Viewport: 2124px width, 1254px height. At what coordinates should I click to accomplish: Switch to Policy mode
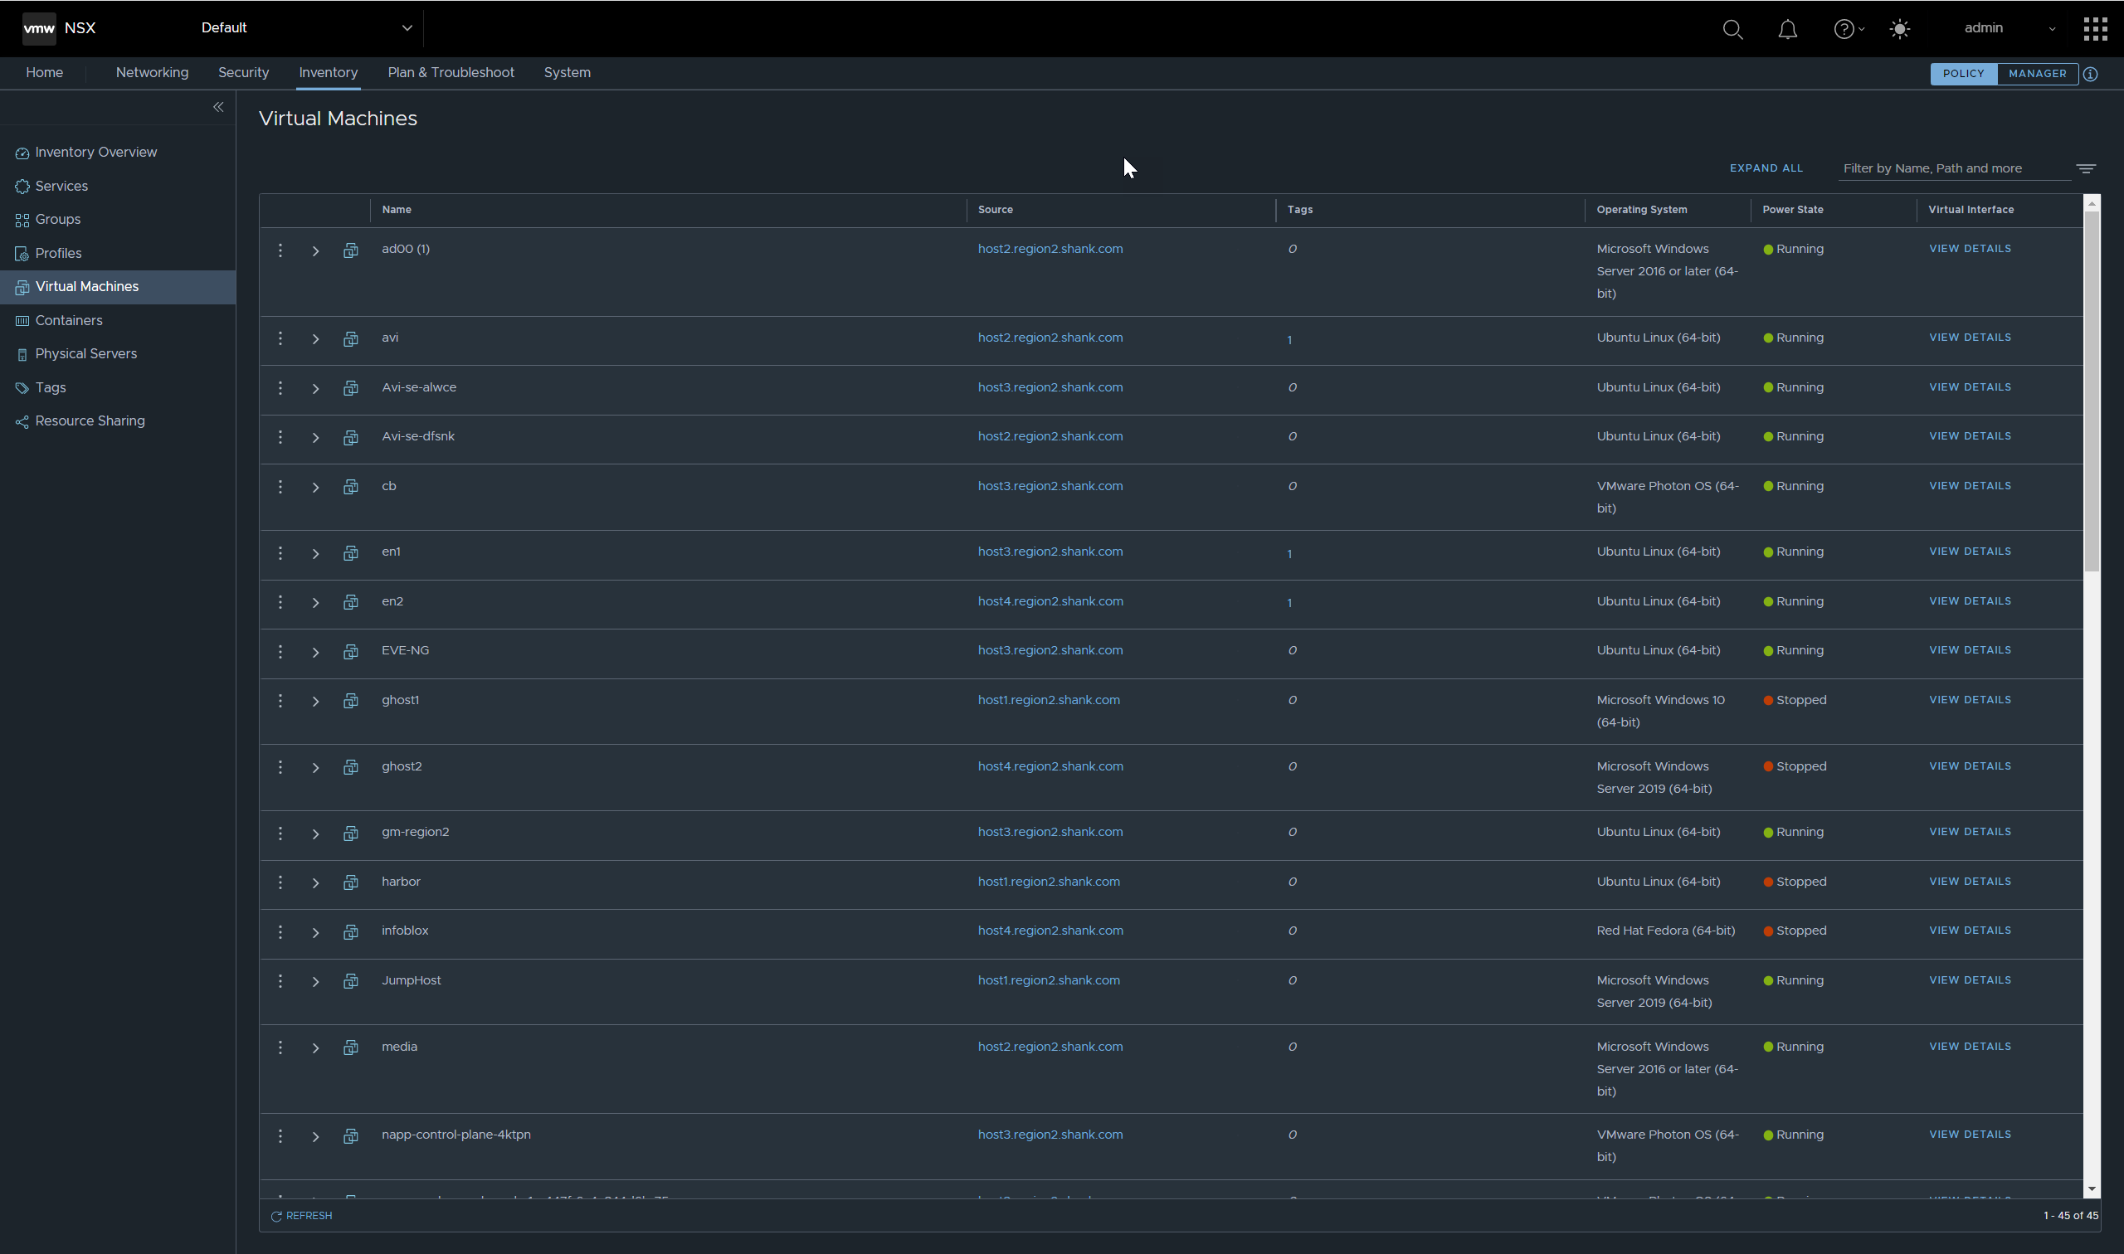pos(1962,75)
